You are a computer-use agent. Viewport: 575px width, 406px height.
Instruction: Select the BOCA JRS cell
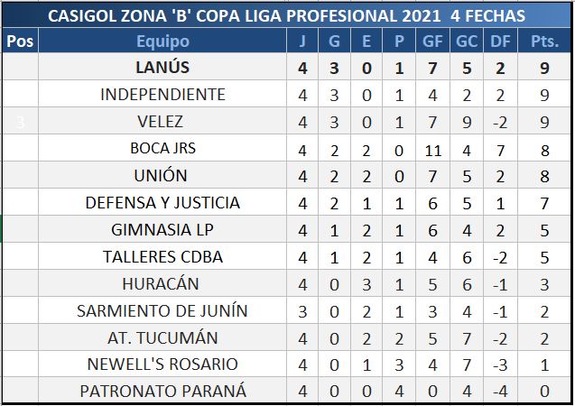click(x=163, y=149)
